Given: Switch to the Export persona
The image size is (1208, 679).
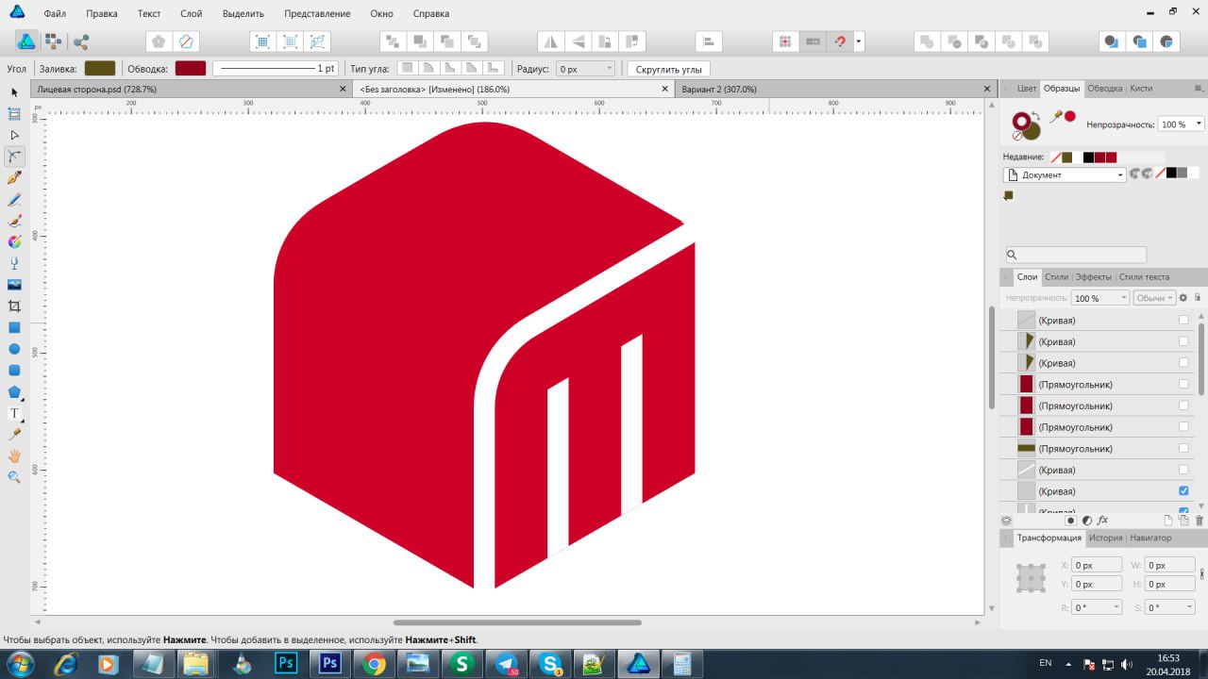Looking at the screenshot, I should pos(81,41).
